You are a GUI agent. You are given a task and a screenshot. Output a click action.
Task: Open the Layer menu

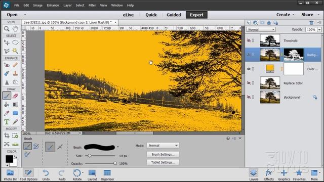67,6
